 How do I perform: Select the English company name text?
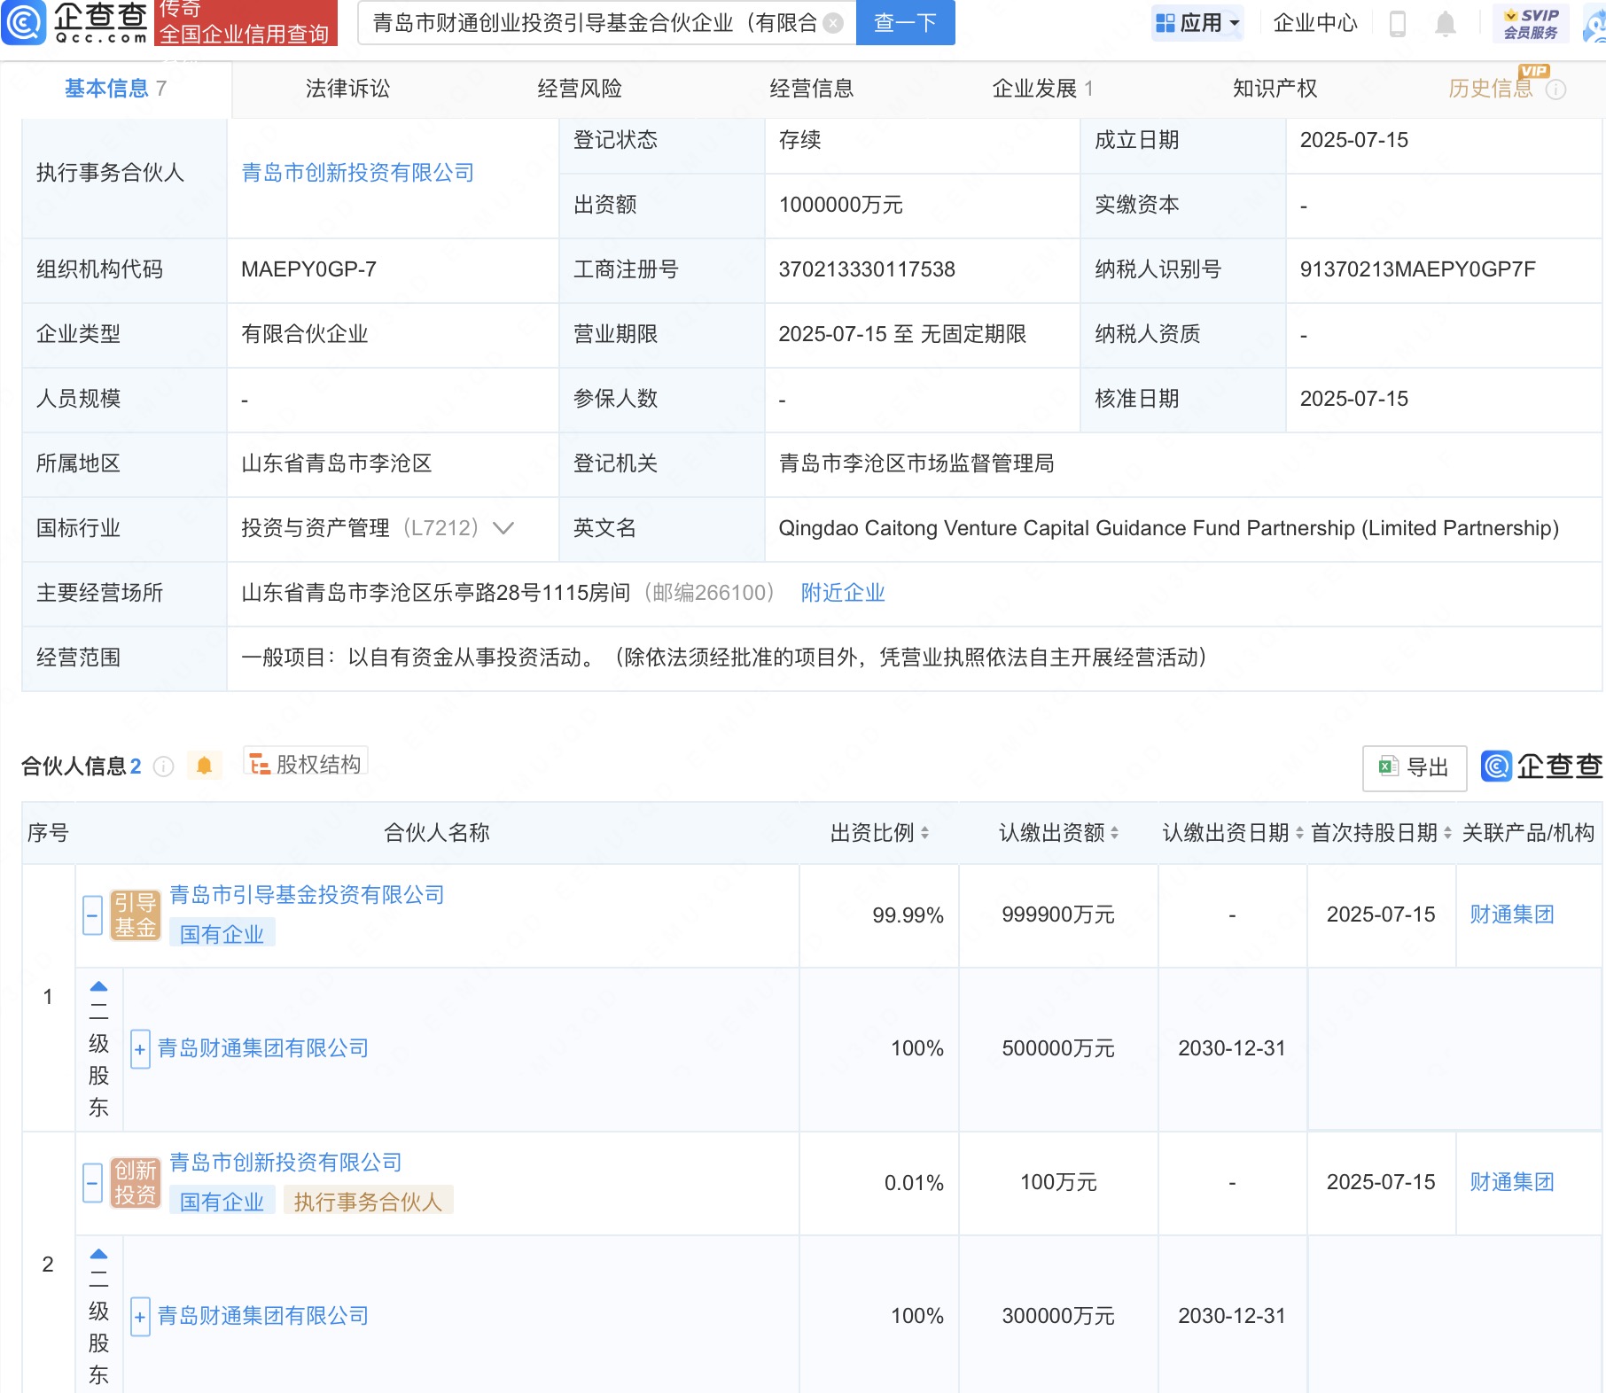point(1168,528)
